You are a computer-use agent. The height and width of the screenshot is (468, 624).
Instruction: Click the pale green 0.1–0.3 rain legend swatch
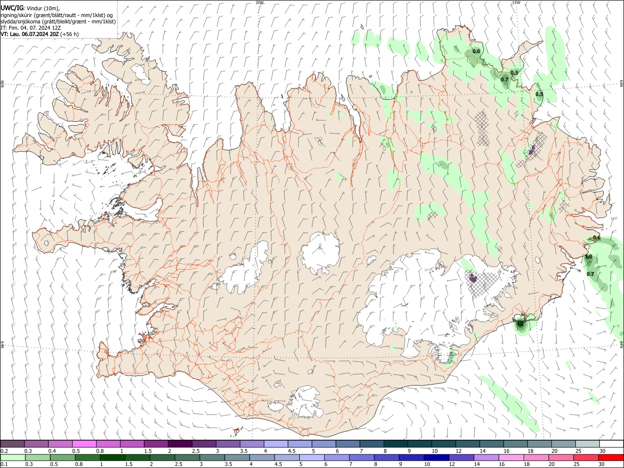click(x=13, y=457)
